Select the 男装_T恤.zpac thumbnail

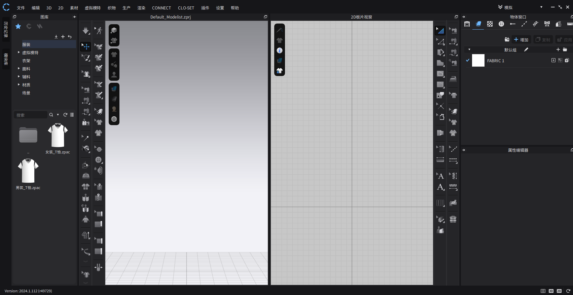[28, 172]
